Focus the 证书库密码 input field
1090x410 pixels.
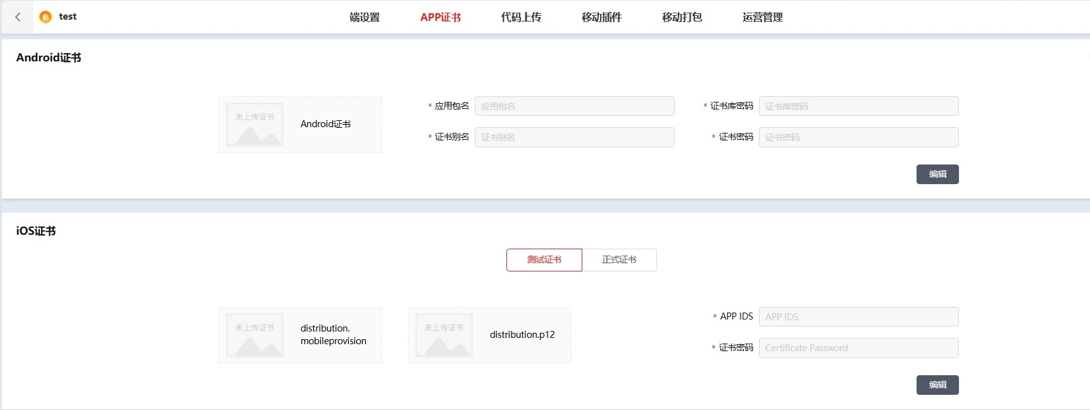pyautogui.click(x=859, y=106)
